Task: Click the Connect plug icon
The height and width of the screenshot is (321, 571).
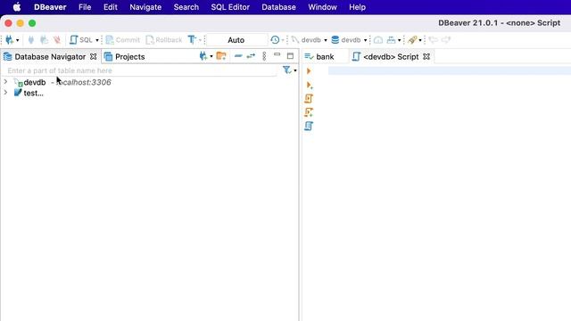Action: click(x=31, y=39)
